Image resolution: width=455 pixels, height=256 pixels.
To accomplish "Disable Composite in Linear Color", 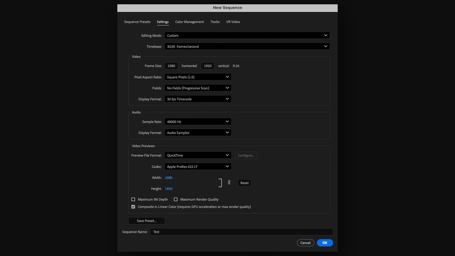I will 133,207.
